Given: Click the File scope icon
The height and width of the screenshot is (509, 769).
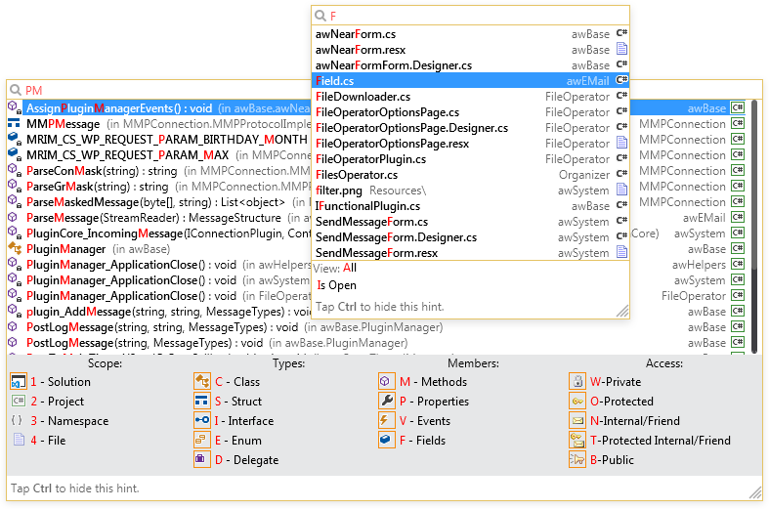Looking at the screenshot, I should 19,440.
